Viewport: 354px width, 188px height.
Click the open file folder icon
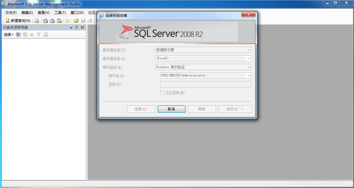(76, 20)
